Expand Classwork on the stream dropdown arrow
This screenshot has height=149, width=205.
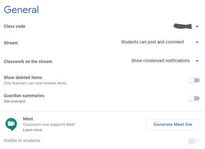[197, 61]
